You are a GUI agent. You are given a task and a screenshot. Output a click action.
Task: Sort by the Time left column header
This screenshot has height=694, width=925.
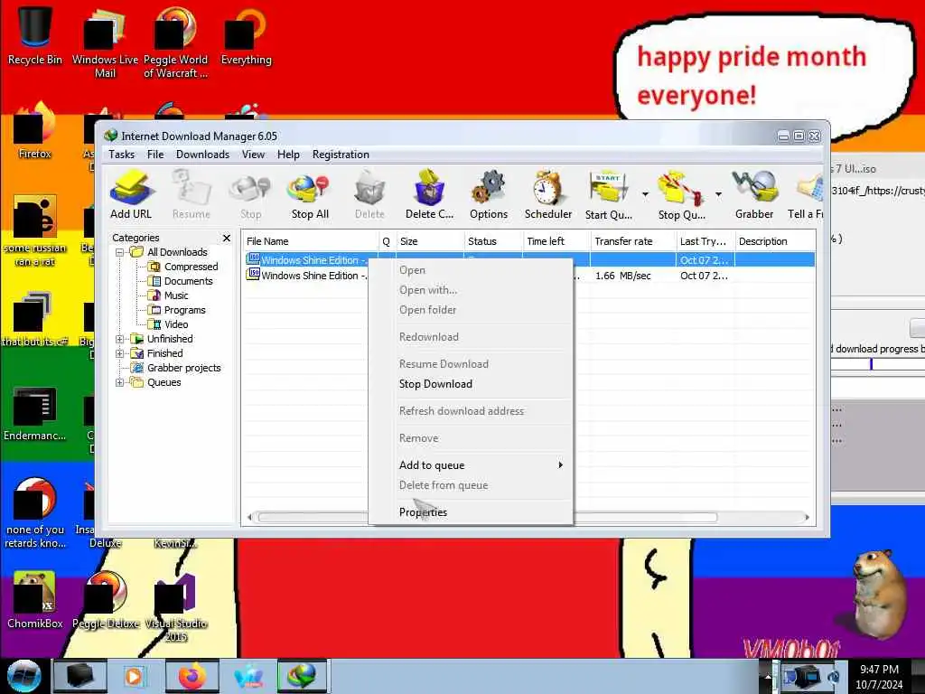(556, 241)
